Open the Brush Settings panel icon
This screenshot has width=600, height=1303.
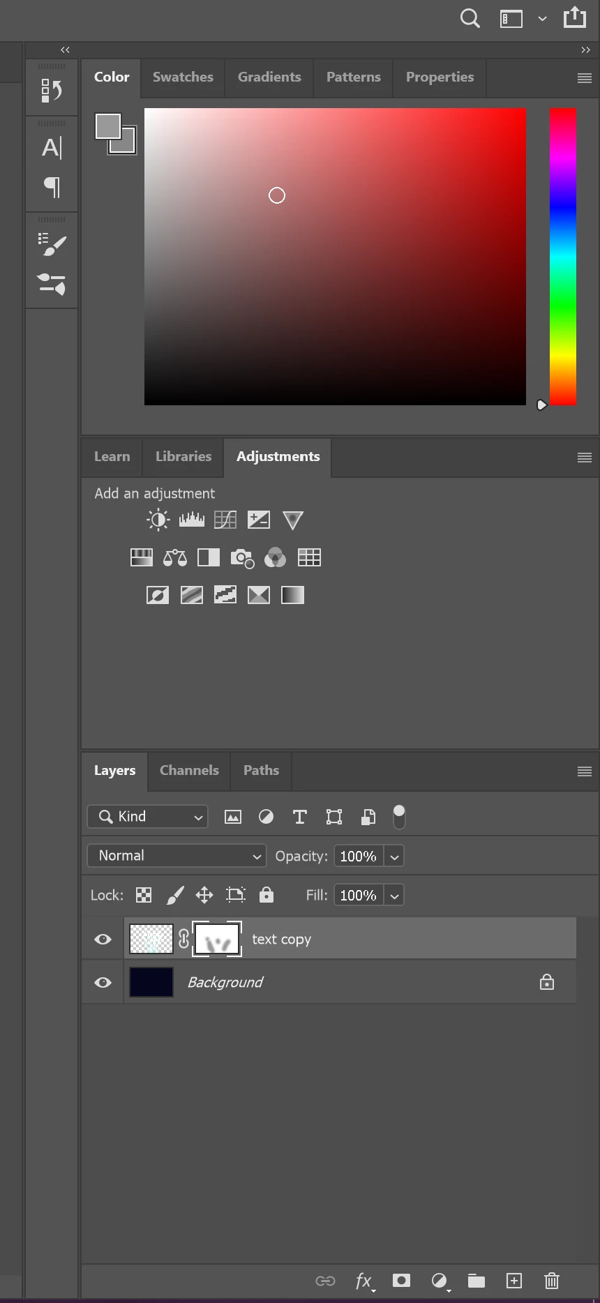(x=52, y=284)
